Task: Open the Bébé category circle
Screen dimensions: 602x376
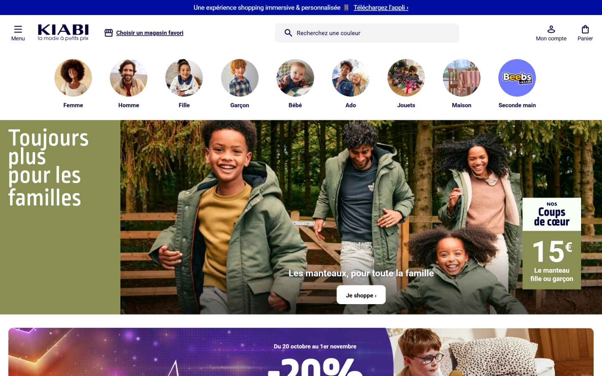Action: pyautogui.click(x=295, y=78)
